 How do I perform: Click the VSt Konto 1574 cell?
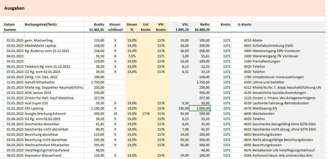tap(161, 113)
